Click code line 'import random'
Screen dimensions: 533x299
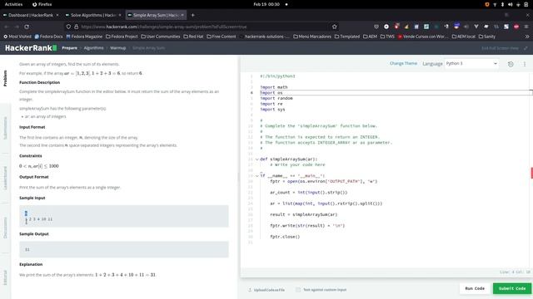276,98
